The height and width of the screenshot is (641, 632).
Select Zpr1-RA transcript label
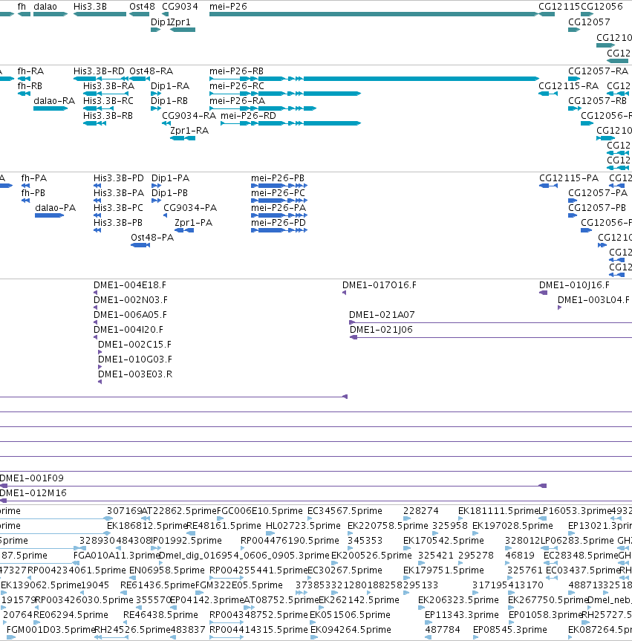tap(189, 131)
